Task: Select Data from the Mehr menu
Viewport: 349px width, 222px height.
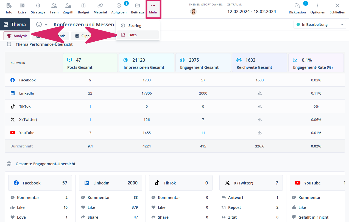Action: (x=132, y=35)
